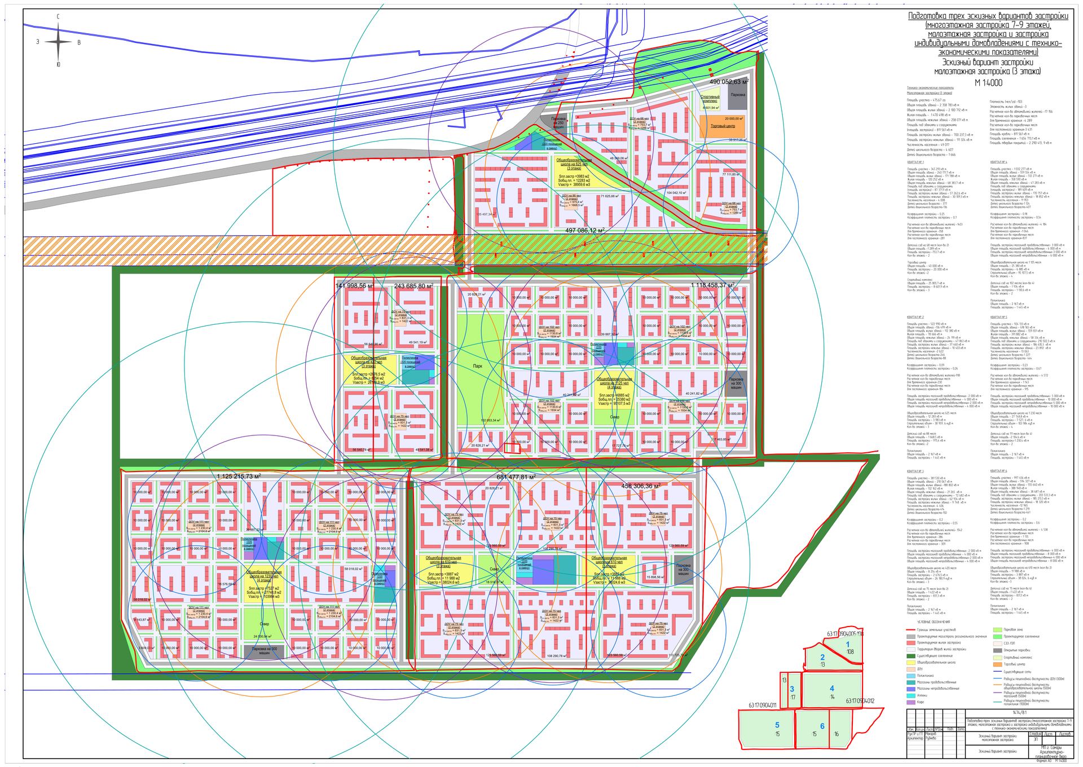Click the Торговый центр building on plan

tap(723, 126)
